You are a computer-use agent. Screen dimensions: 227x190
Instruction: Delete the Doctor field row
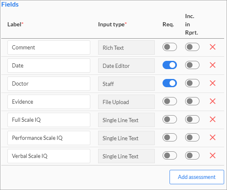click(213, 83)
